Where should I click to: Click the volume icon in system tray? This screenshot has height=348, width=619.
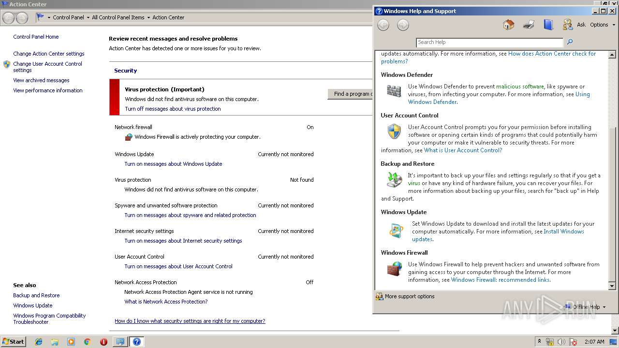561,342
